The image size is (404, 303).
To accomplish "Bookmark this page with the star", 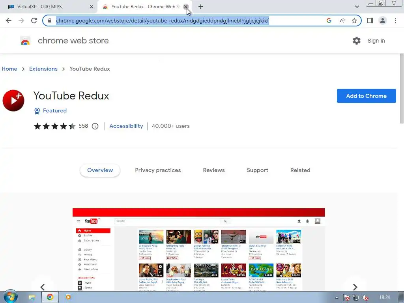I will 354,21.
